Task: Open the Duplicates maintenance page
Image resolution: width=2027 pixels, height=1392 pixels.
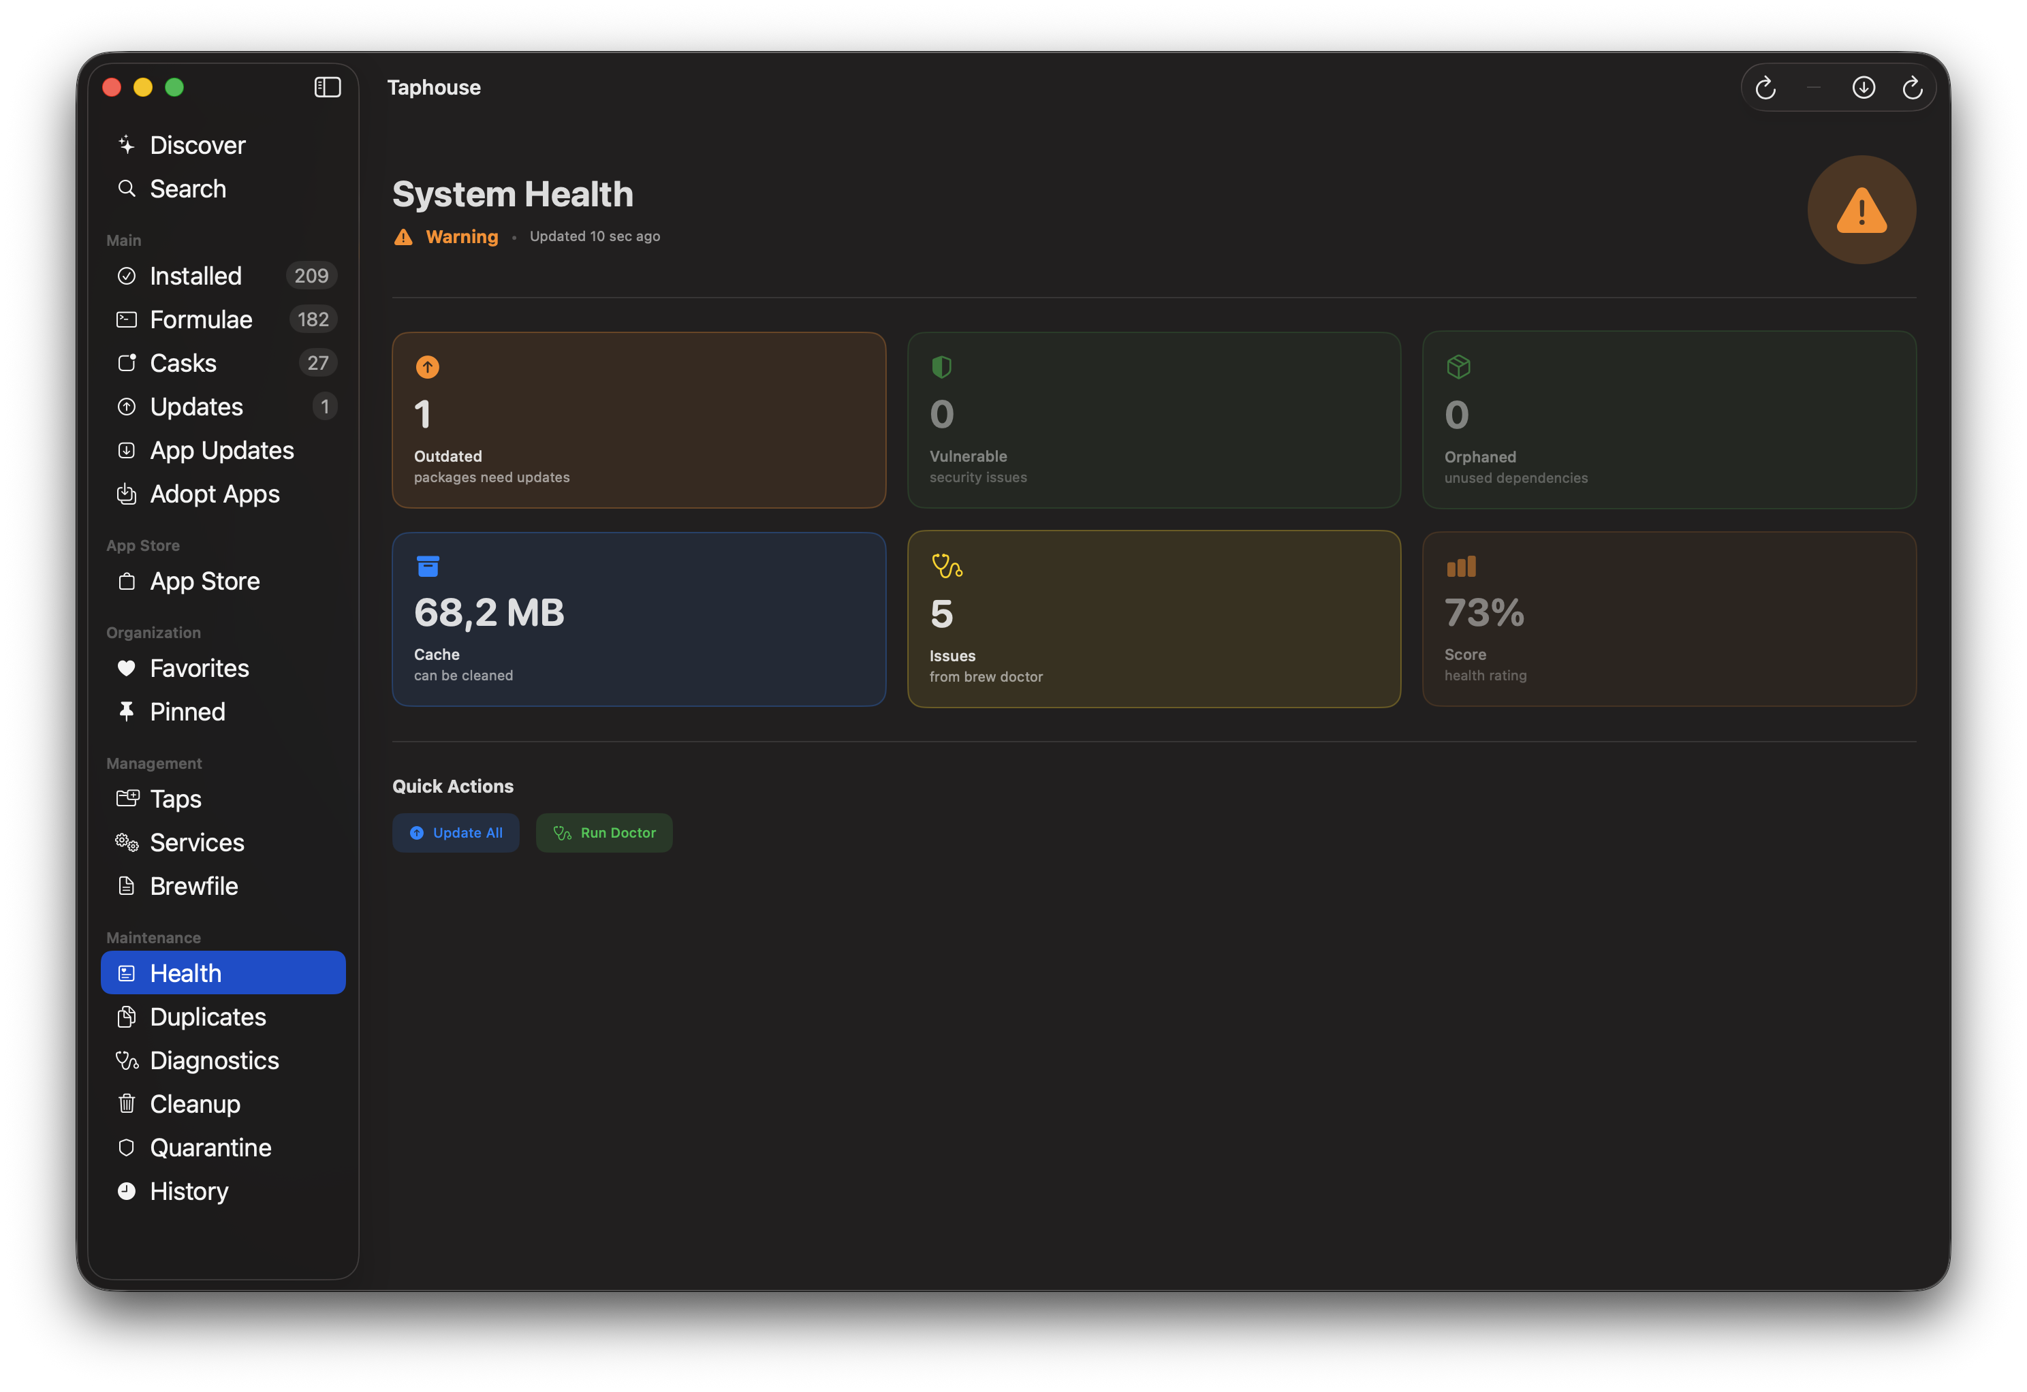Action: [x=208, y=1016]
